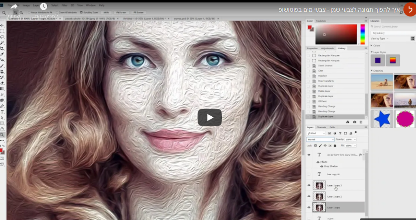Click the zoom in magnifier icon in options bar
This screenshot has width=416, height=220.
click(x=15, y=13)
